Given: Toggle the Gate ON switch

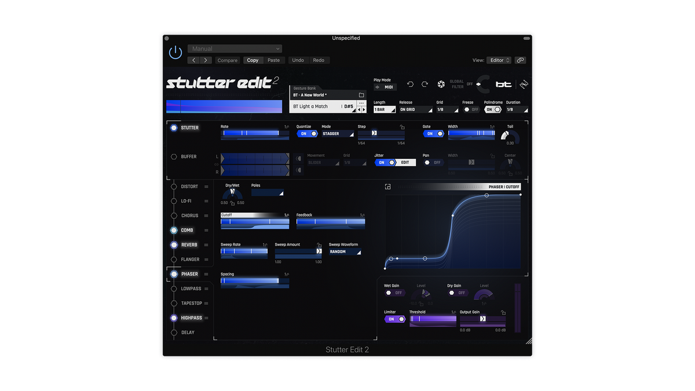Looking at the screenshot, I should [x=433, y=134].
